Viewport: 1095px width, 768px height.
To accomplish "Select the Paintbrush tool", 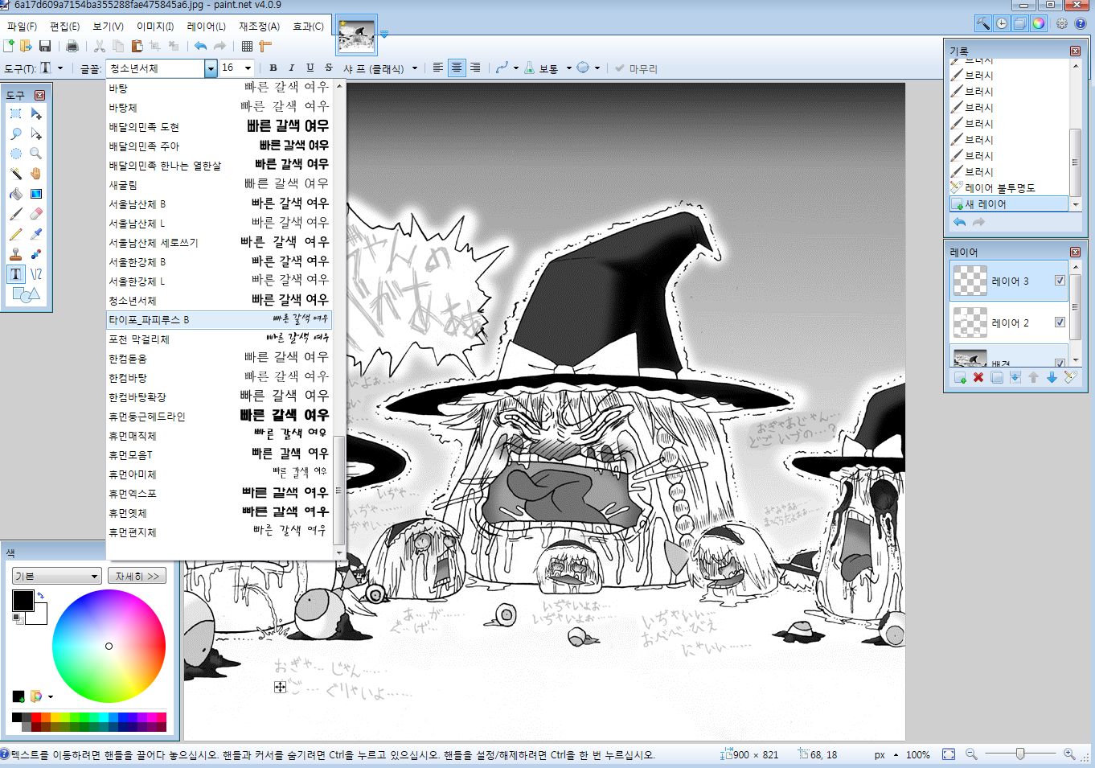I will (x=16, y=214).
